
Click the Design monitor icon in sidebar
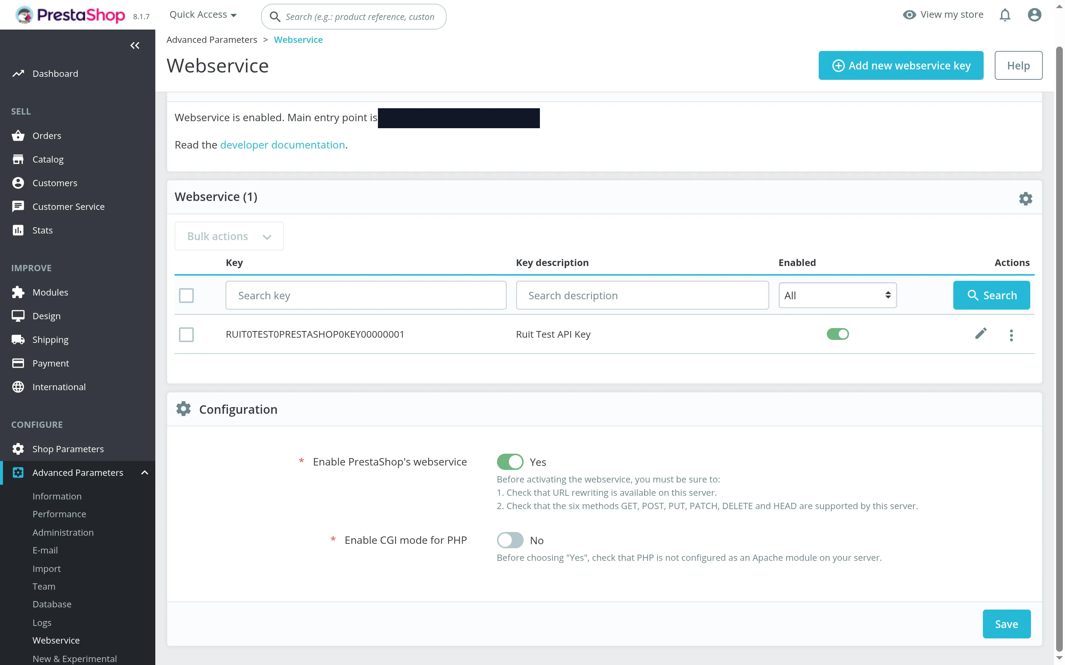click(18, 316)
